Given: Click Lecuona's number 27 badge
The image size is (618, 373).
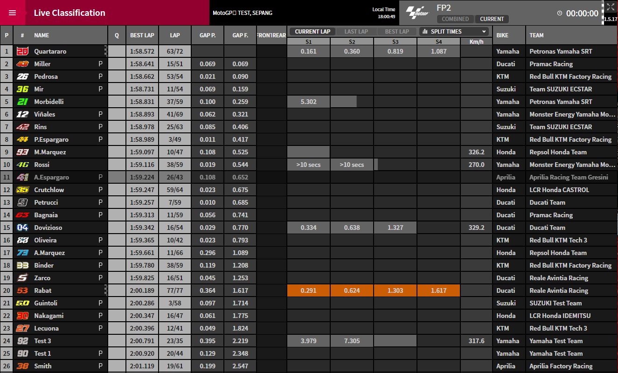Looking at the screenshot, I should [x=22, y=328].
